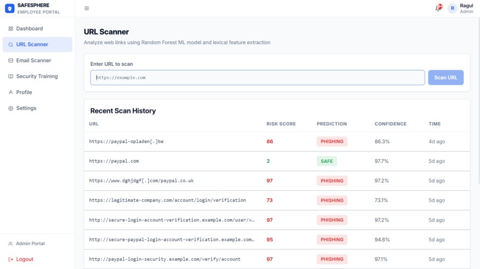The width and height of the screenshot is (480, 269).
Task: Click confidence value 86.3%
Action: [x=382, y=141]
